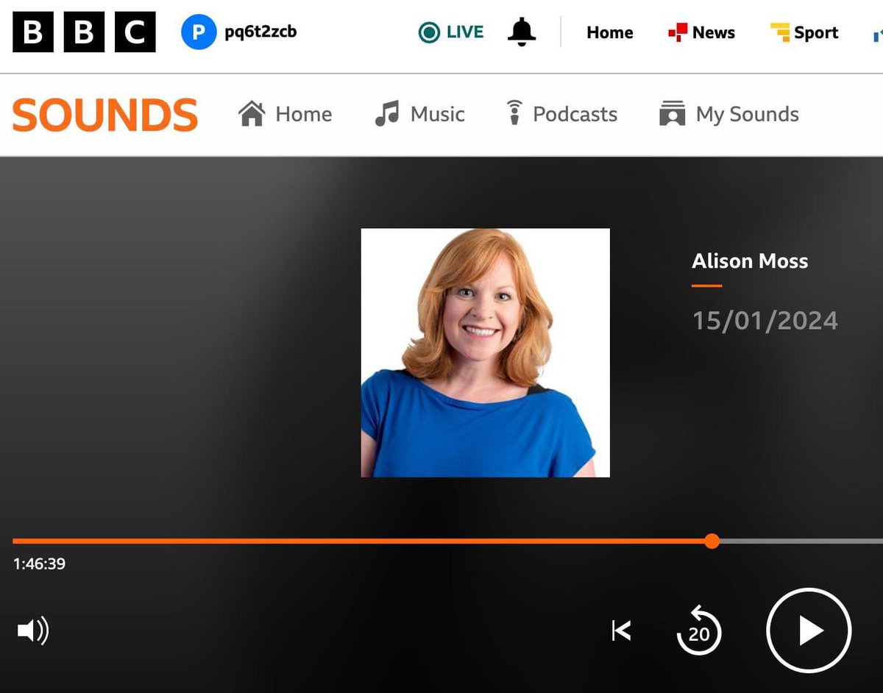883x693 pixels.
Task: Click the 1:46:39 elapsed time
Action: pyautogui.click(x=39, y=564)
